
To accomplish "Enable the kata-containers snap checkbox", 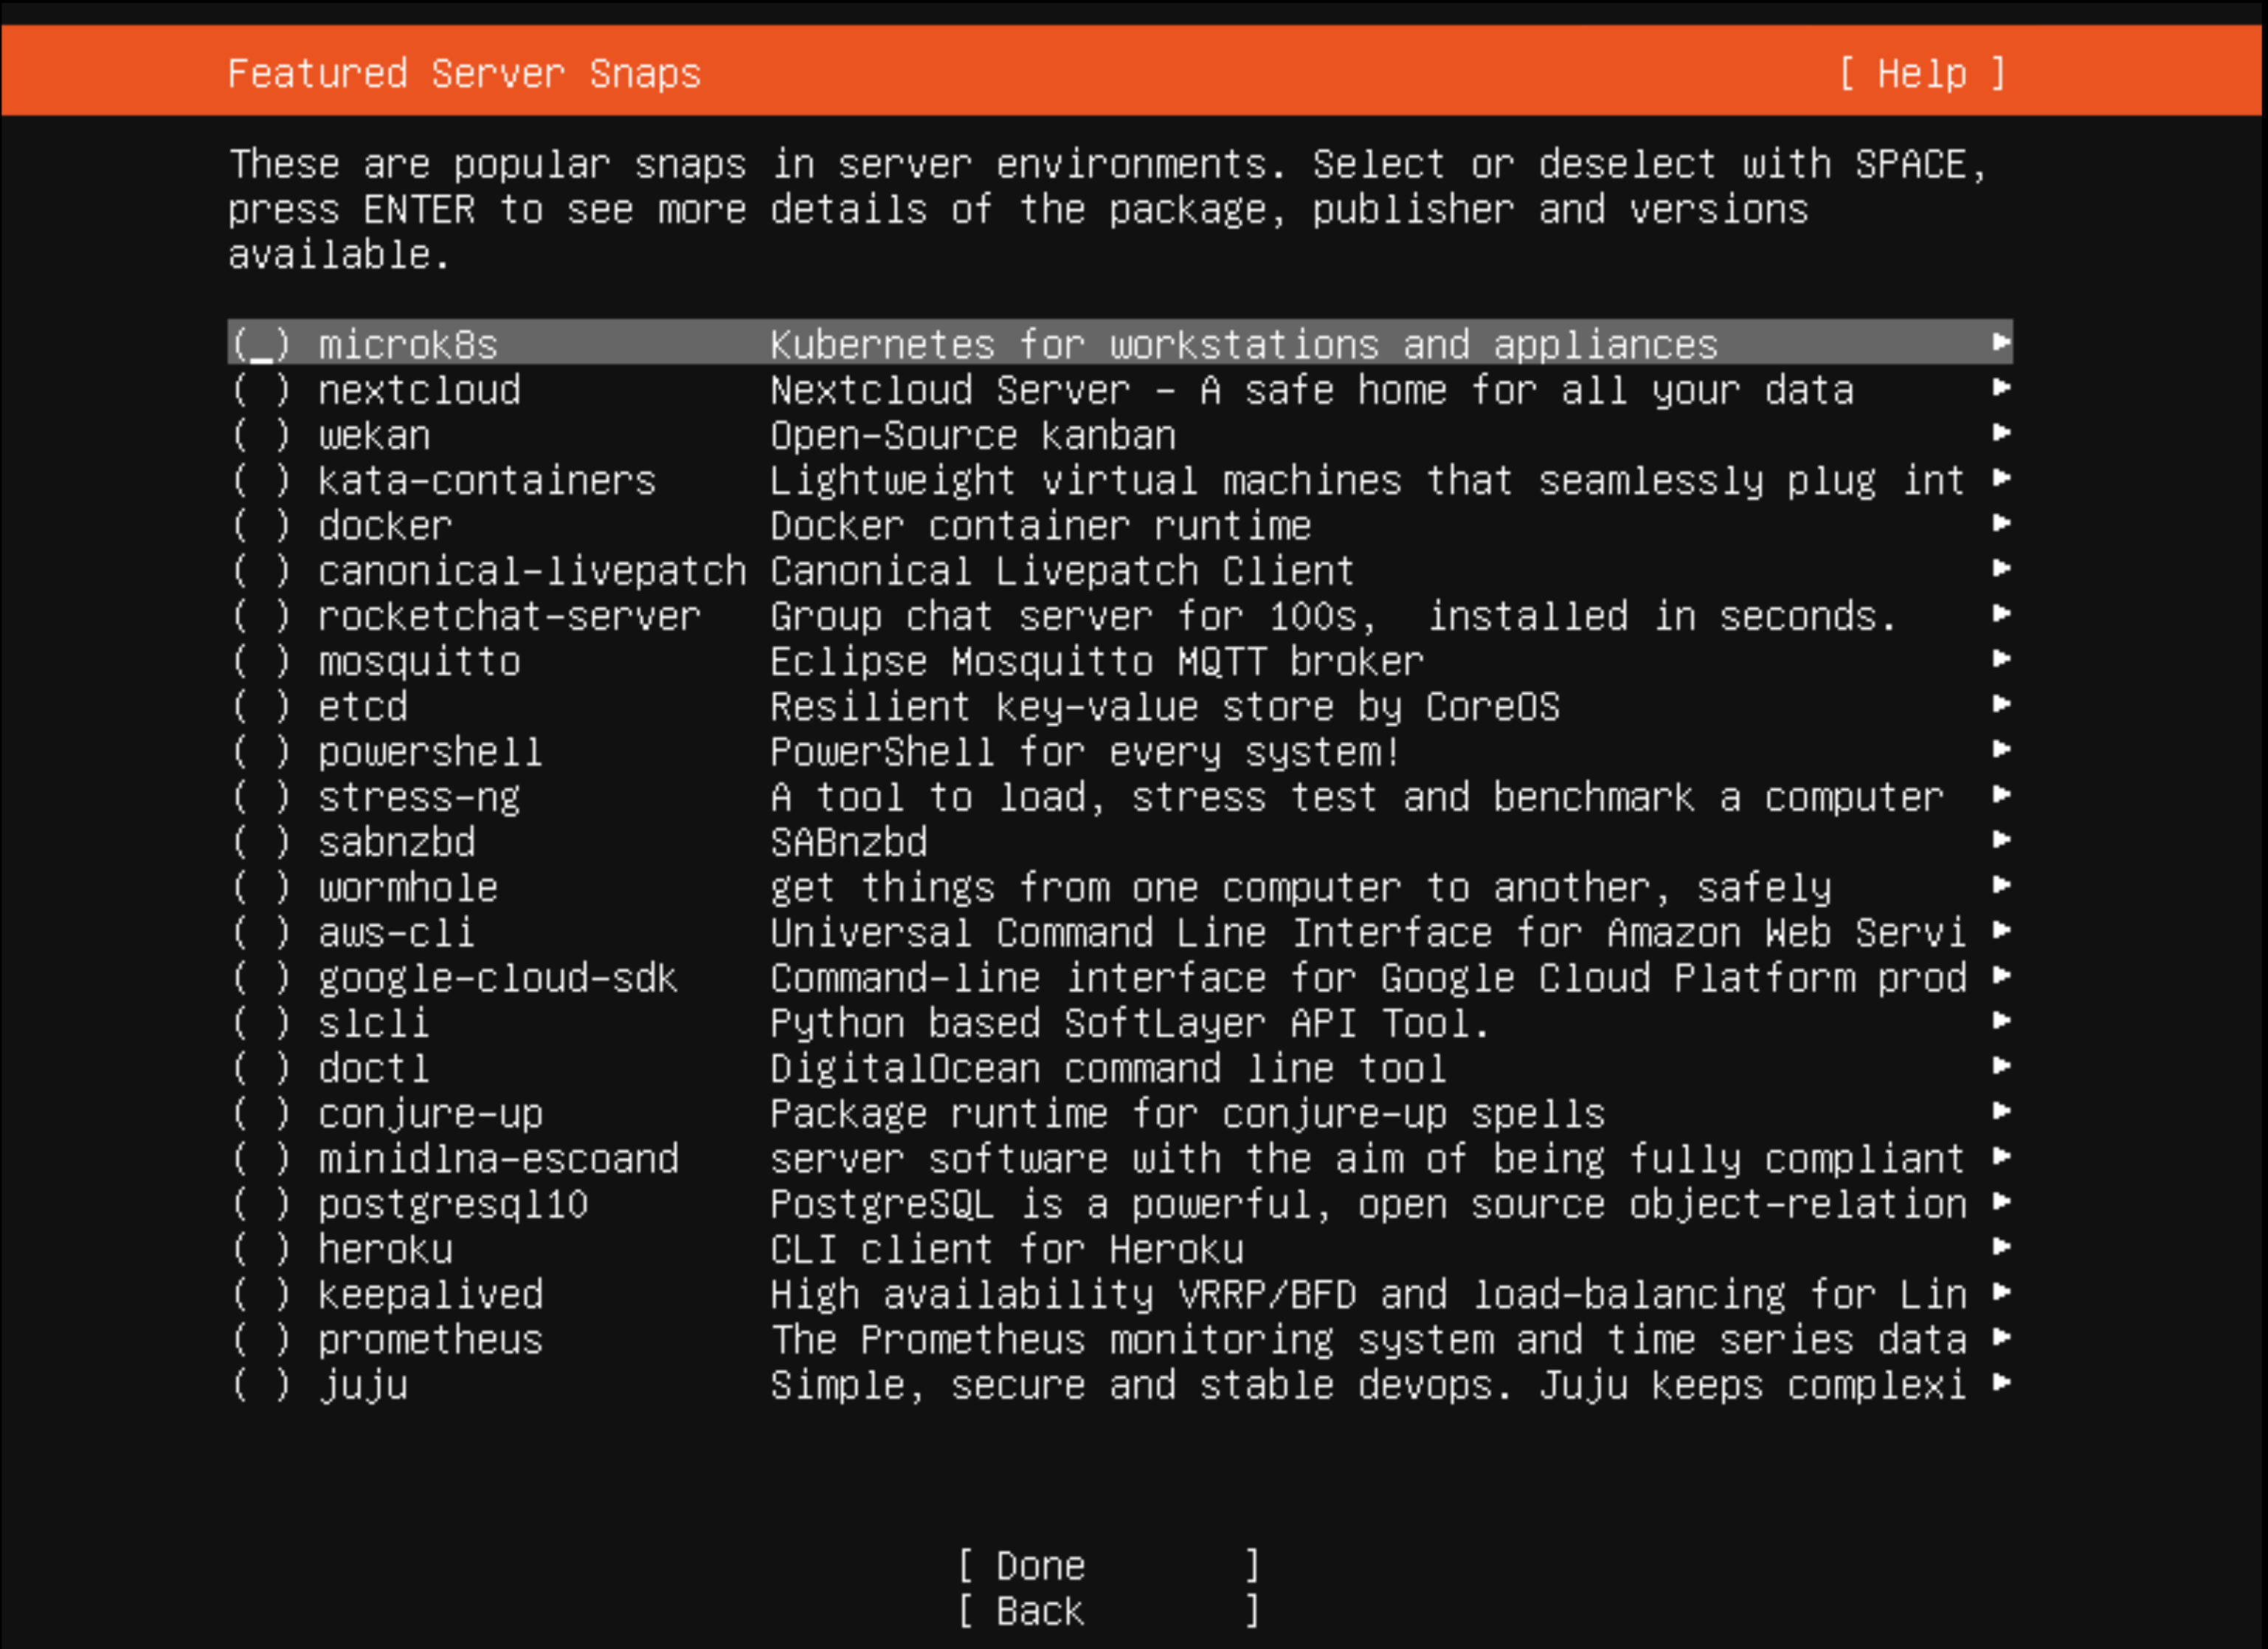I will [261, 481].
